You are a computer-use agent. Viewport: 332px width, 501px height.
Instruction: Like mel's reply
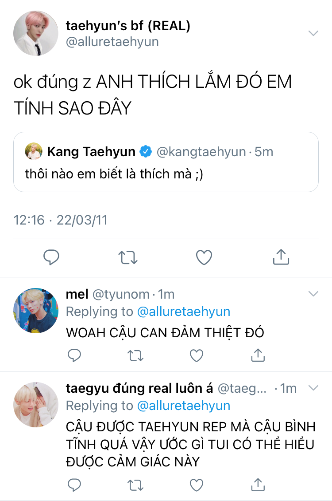[x=197, y=355]
